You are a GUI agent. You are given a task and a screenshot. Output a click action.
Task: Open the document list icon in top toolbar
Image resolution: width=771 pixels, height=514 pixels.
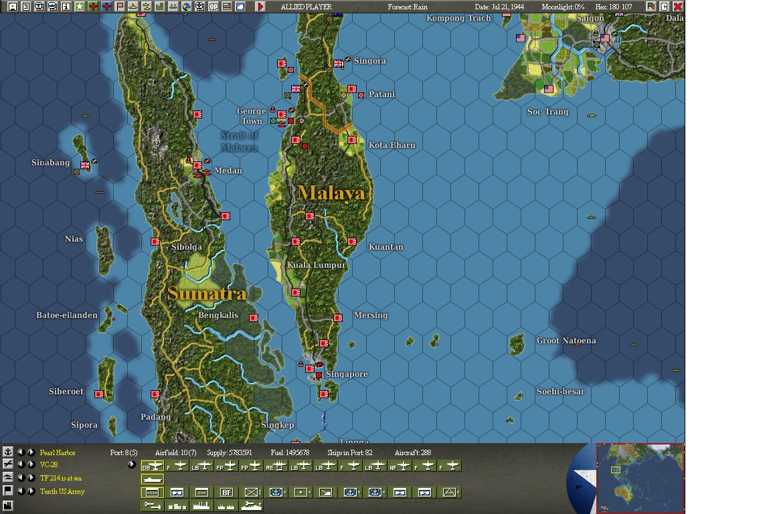tap(25, 7)
